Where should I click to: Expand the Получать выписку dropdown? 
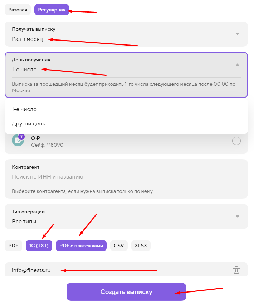click(x=237, y=34)
